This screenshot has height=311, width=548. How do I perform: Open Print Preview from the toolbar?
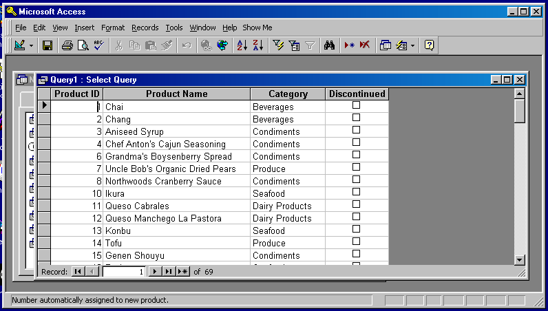click(83, 45)
